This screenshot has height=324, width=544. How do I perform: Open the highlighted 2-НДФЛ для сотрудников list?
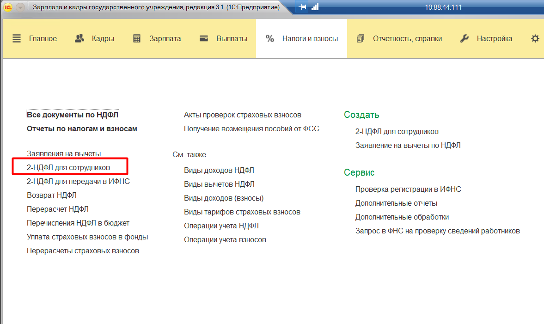point(68,167)
